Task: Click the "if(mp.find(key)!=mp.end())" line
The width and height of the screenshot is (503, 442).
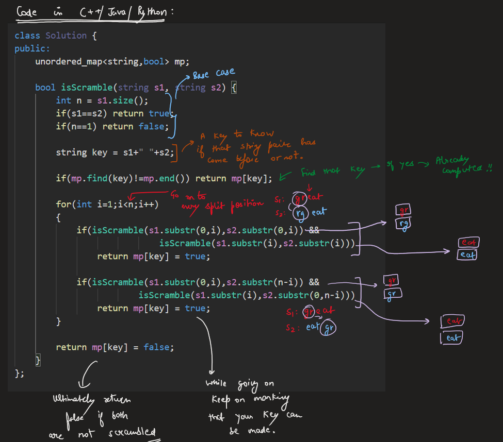Action: (164, 178)
